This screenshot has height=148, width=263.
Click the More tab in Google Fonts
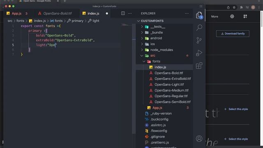215,16
